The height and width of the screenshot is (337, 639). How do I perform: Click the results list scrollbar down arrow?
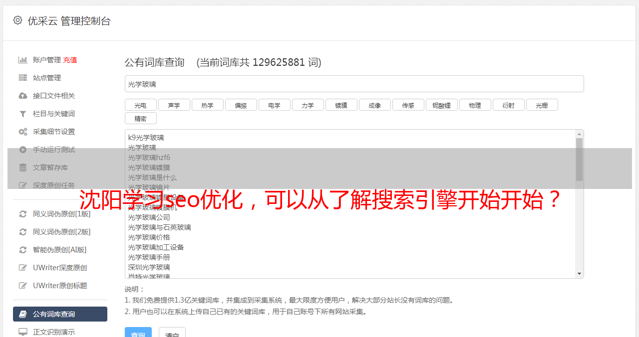point(580,274)
